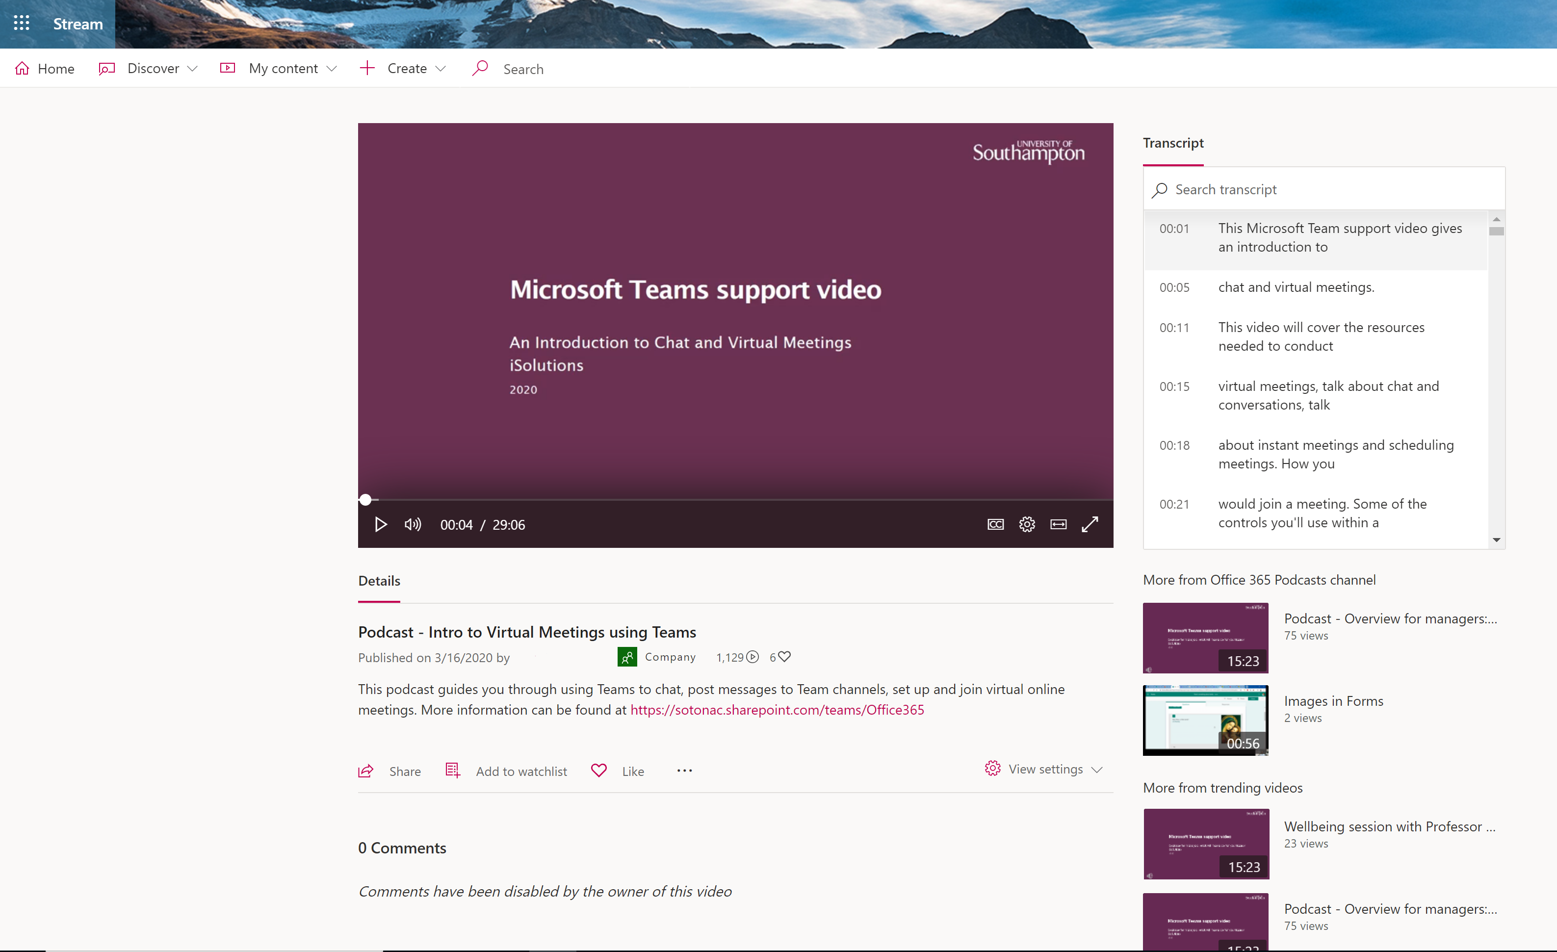The width and height of the screenshot is (1557, 952).
Task: Click the video progress slider handle
Action: (x=365, y=500)
